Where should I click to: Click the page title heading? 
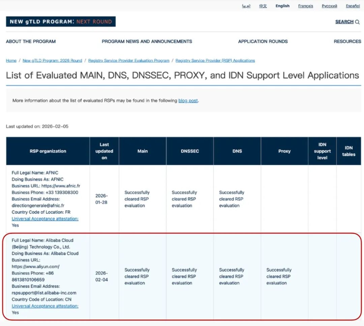(182, 76)
